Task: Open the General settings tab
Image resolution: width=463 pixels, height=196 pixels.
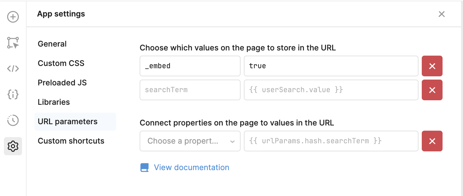Action: point(52,44)
